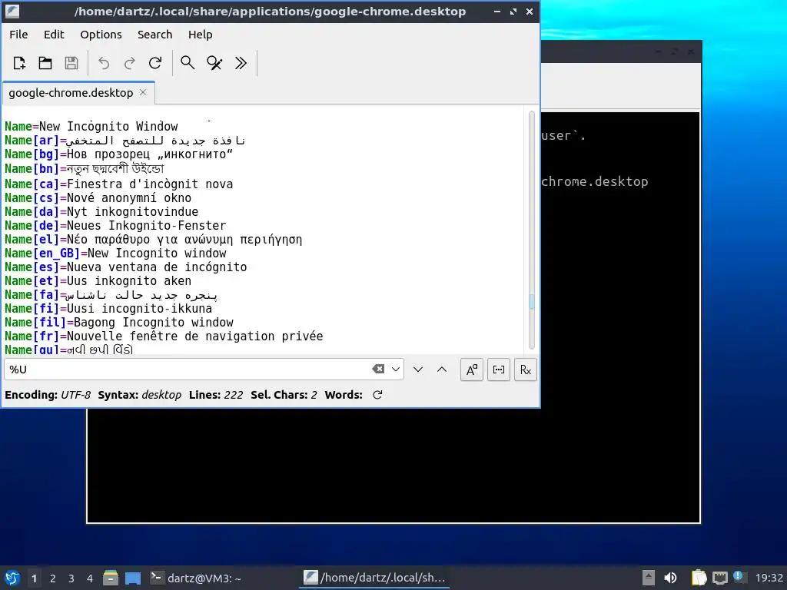This screenshot has width=787, height=590.
Task: Click the line Name[et]=Uus inkognito aken
Action: [98, 281]
